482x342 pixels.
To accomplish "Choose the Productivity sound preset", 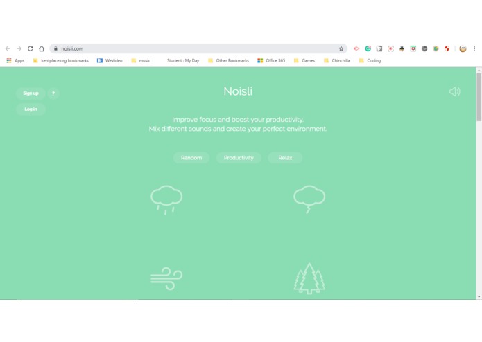I will pos(239,158).
